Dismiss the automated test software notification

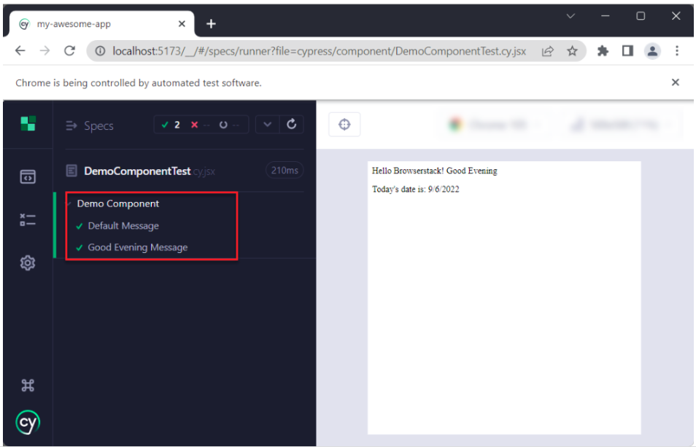click(x=675, y=82)
